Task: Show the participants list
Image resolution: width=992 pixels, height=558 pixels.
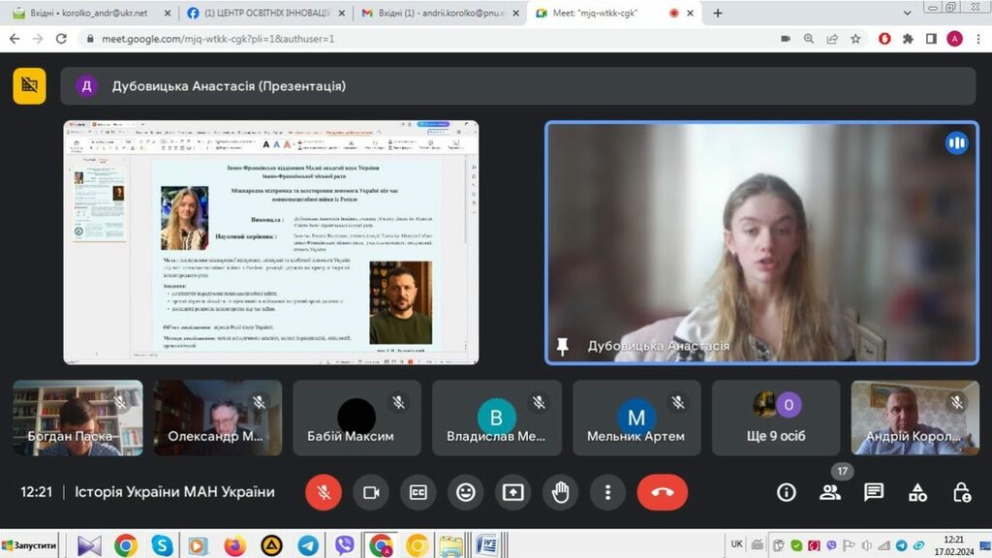Action: coord(830,492)
